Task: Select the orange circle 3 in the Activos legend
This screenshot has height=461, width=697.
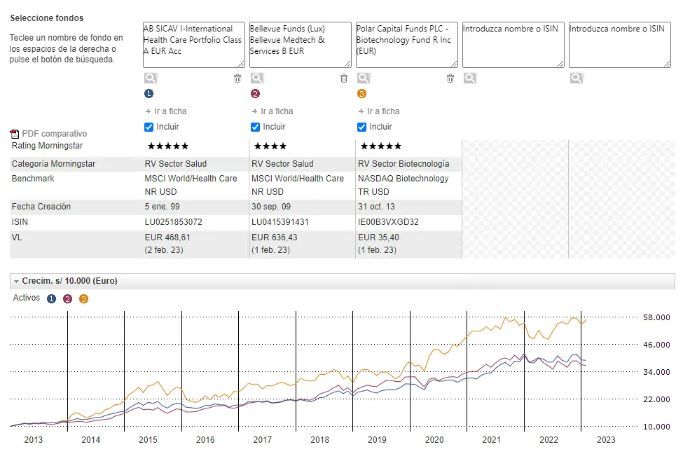Action: click(x=83, y=298)
